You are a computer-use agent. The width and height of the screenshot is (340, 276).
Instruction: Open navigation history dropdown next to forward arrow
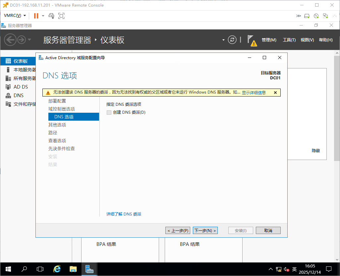(29, 40)
